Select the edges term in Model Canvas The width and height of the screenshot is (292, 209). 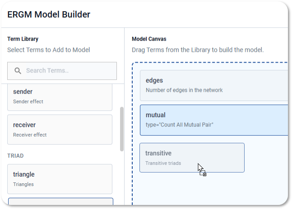click(214, 86)
